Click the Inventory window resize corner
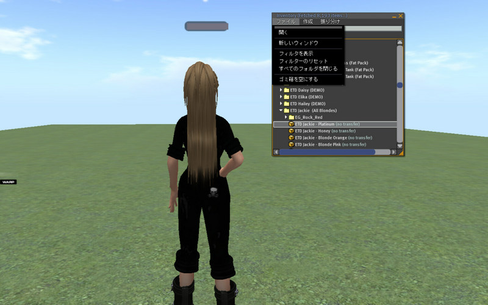Screen dimensions: 488x305 point(401,153)
